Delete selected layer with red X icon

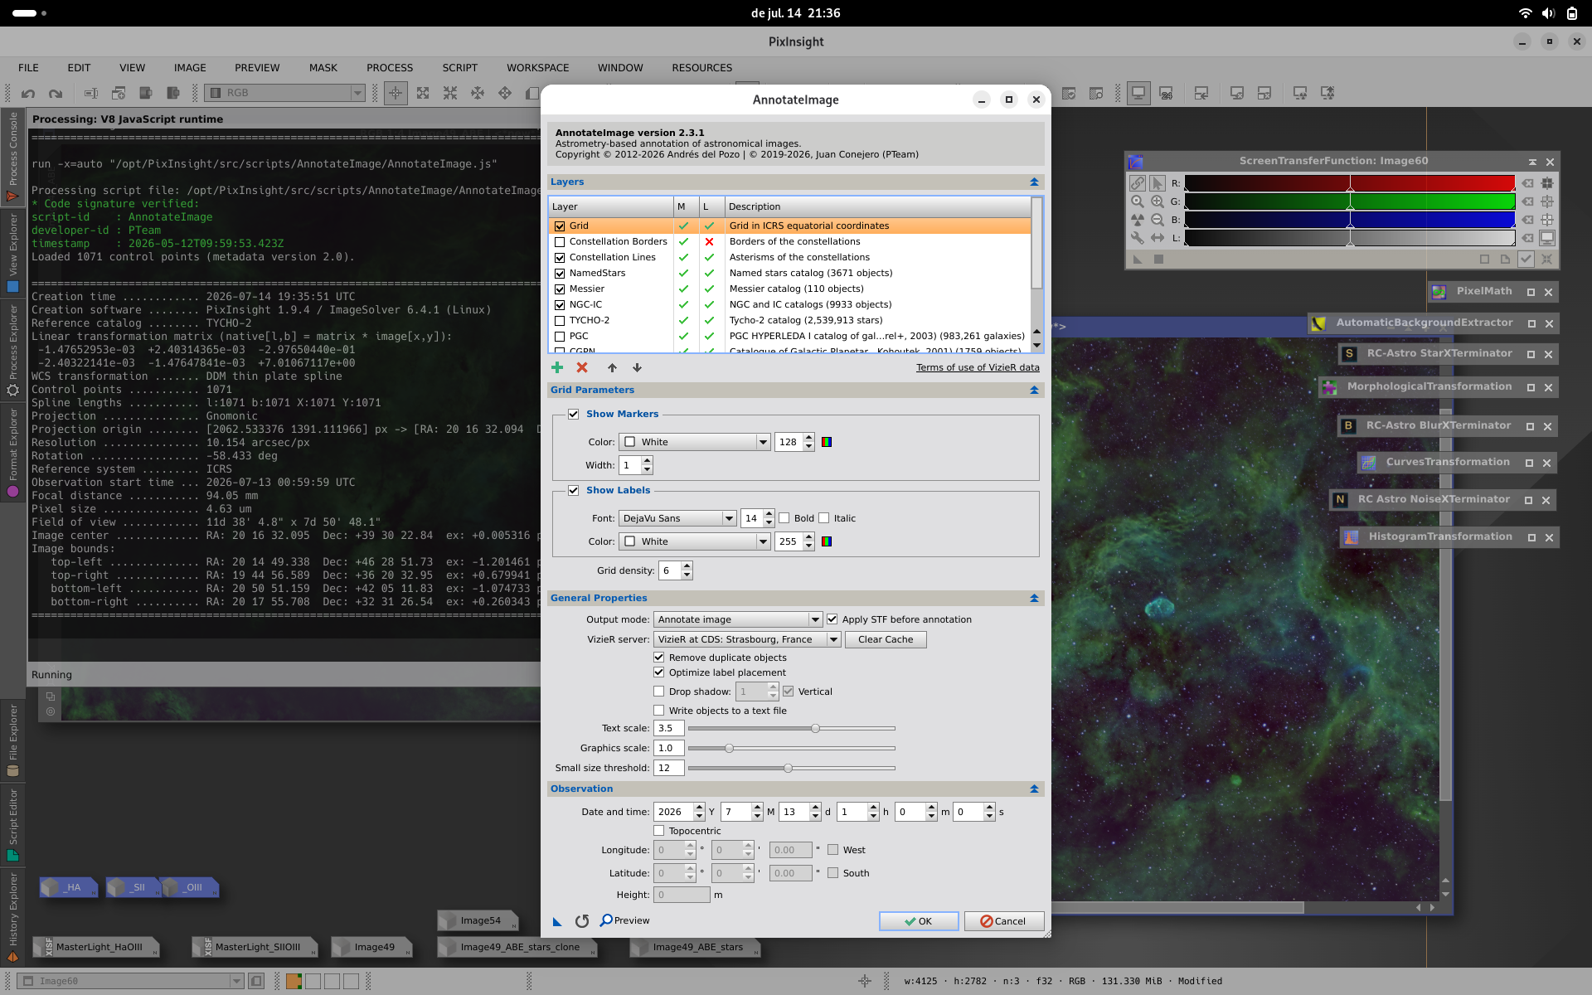click(x=582, y=367)
